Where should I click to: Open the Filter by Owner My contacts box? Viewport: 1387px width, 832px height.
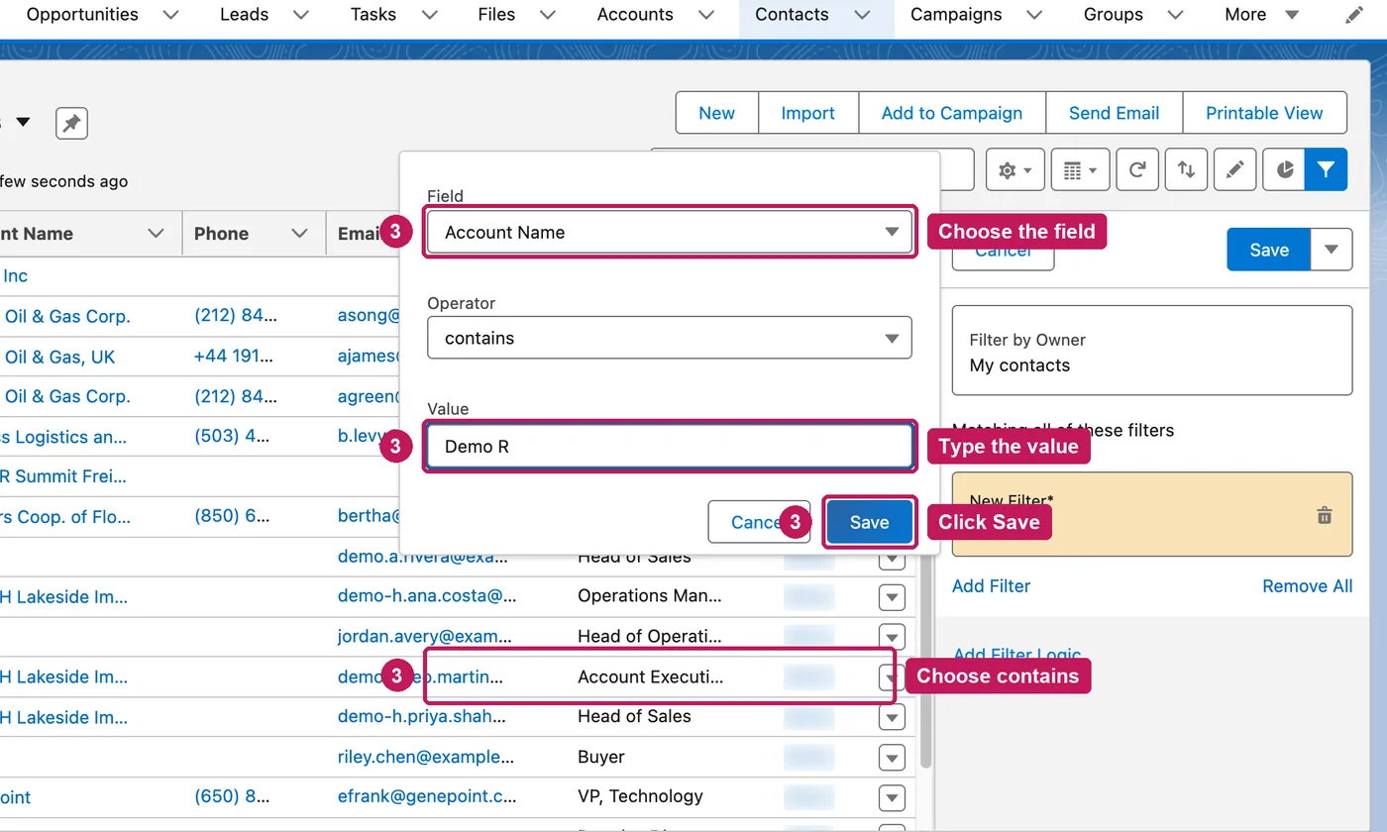1152,351
